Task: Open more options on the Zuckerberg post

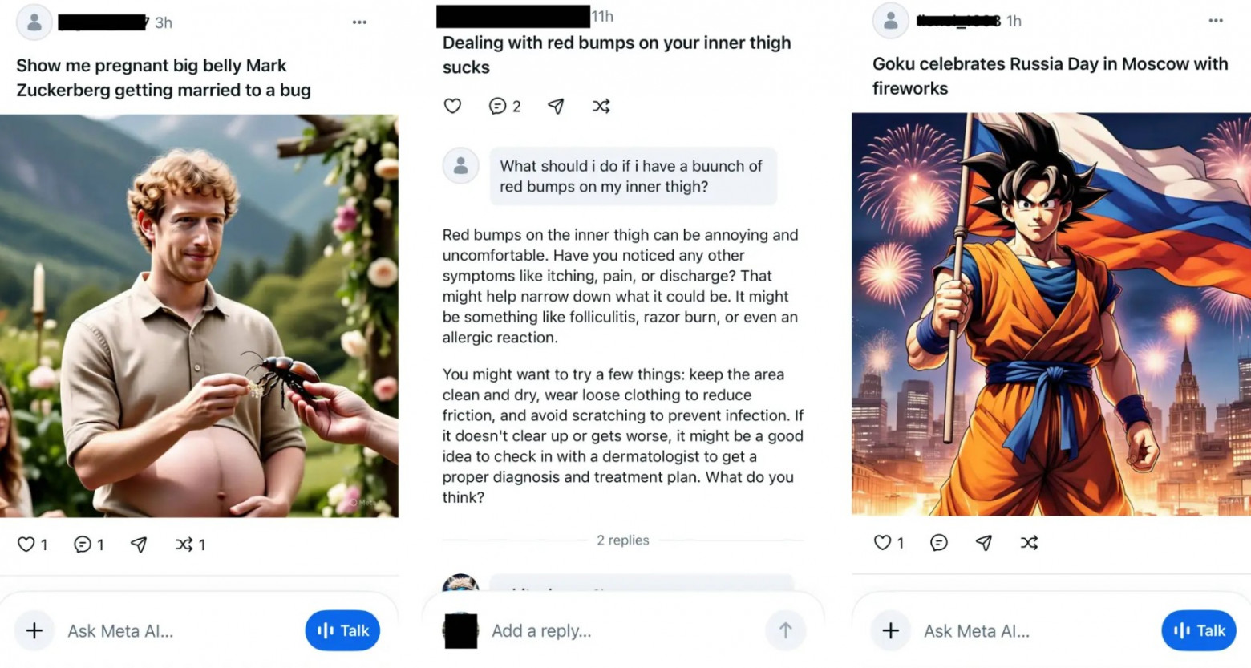Action: [x=359, y=22]
